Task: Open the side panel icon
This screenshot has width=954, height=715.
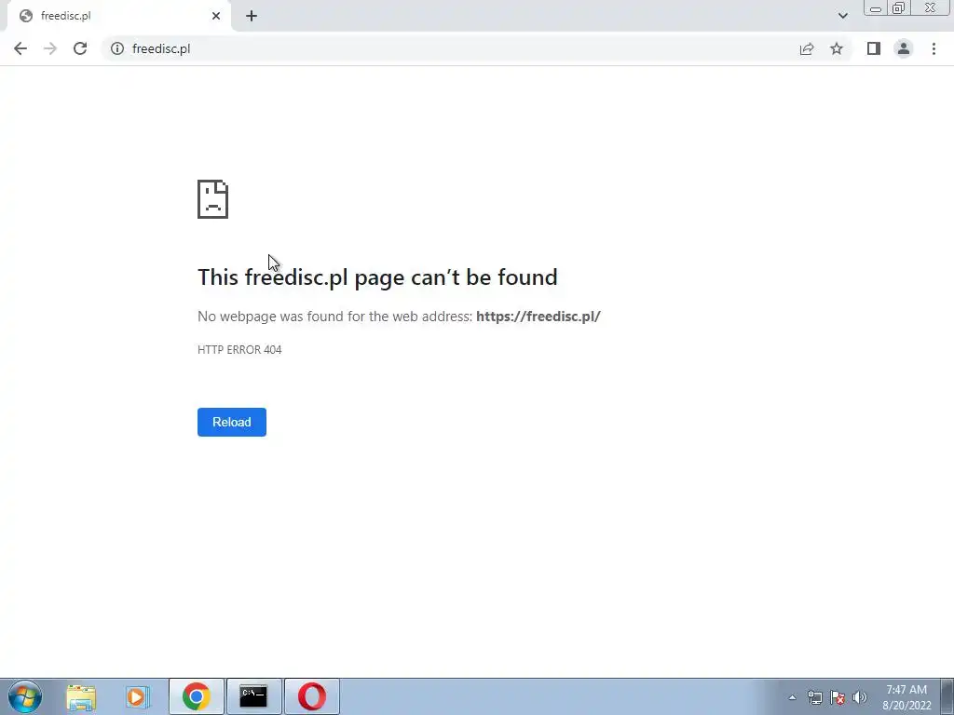Action: point(874,48)
